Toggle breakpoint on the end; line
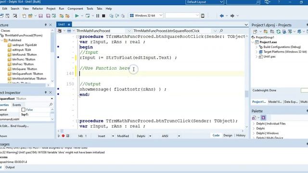Viewport: 308px width, 173px height. click(x=58, y=94)
